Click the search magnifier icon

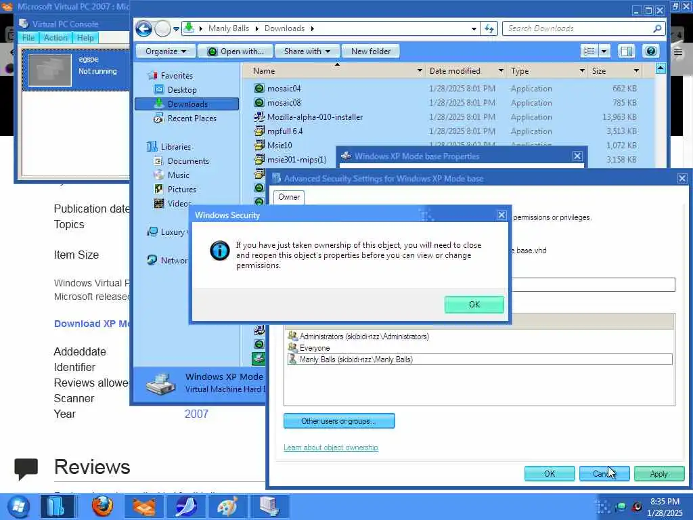click(657, 28)
